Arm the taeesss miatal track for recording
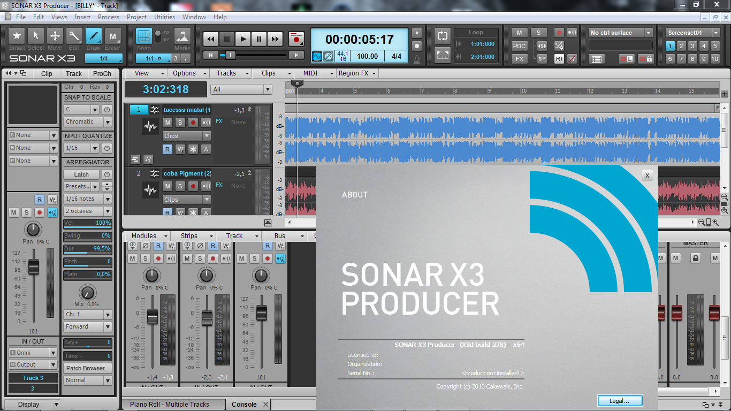The image size is (731, 411). point(193,123)
